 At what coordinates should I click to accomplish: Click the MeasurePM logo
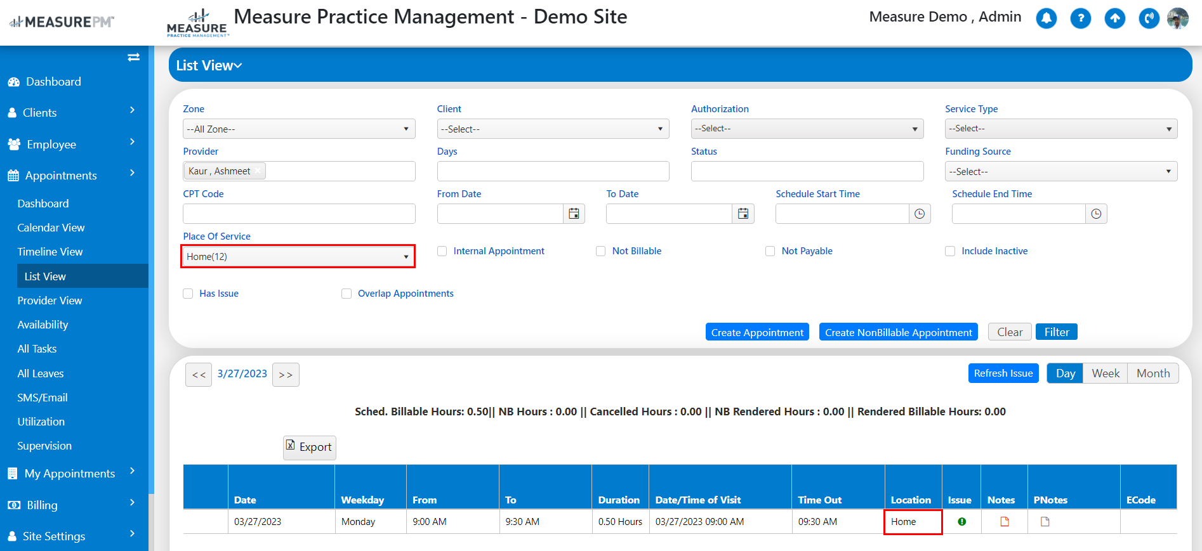pos(62,22)
